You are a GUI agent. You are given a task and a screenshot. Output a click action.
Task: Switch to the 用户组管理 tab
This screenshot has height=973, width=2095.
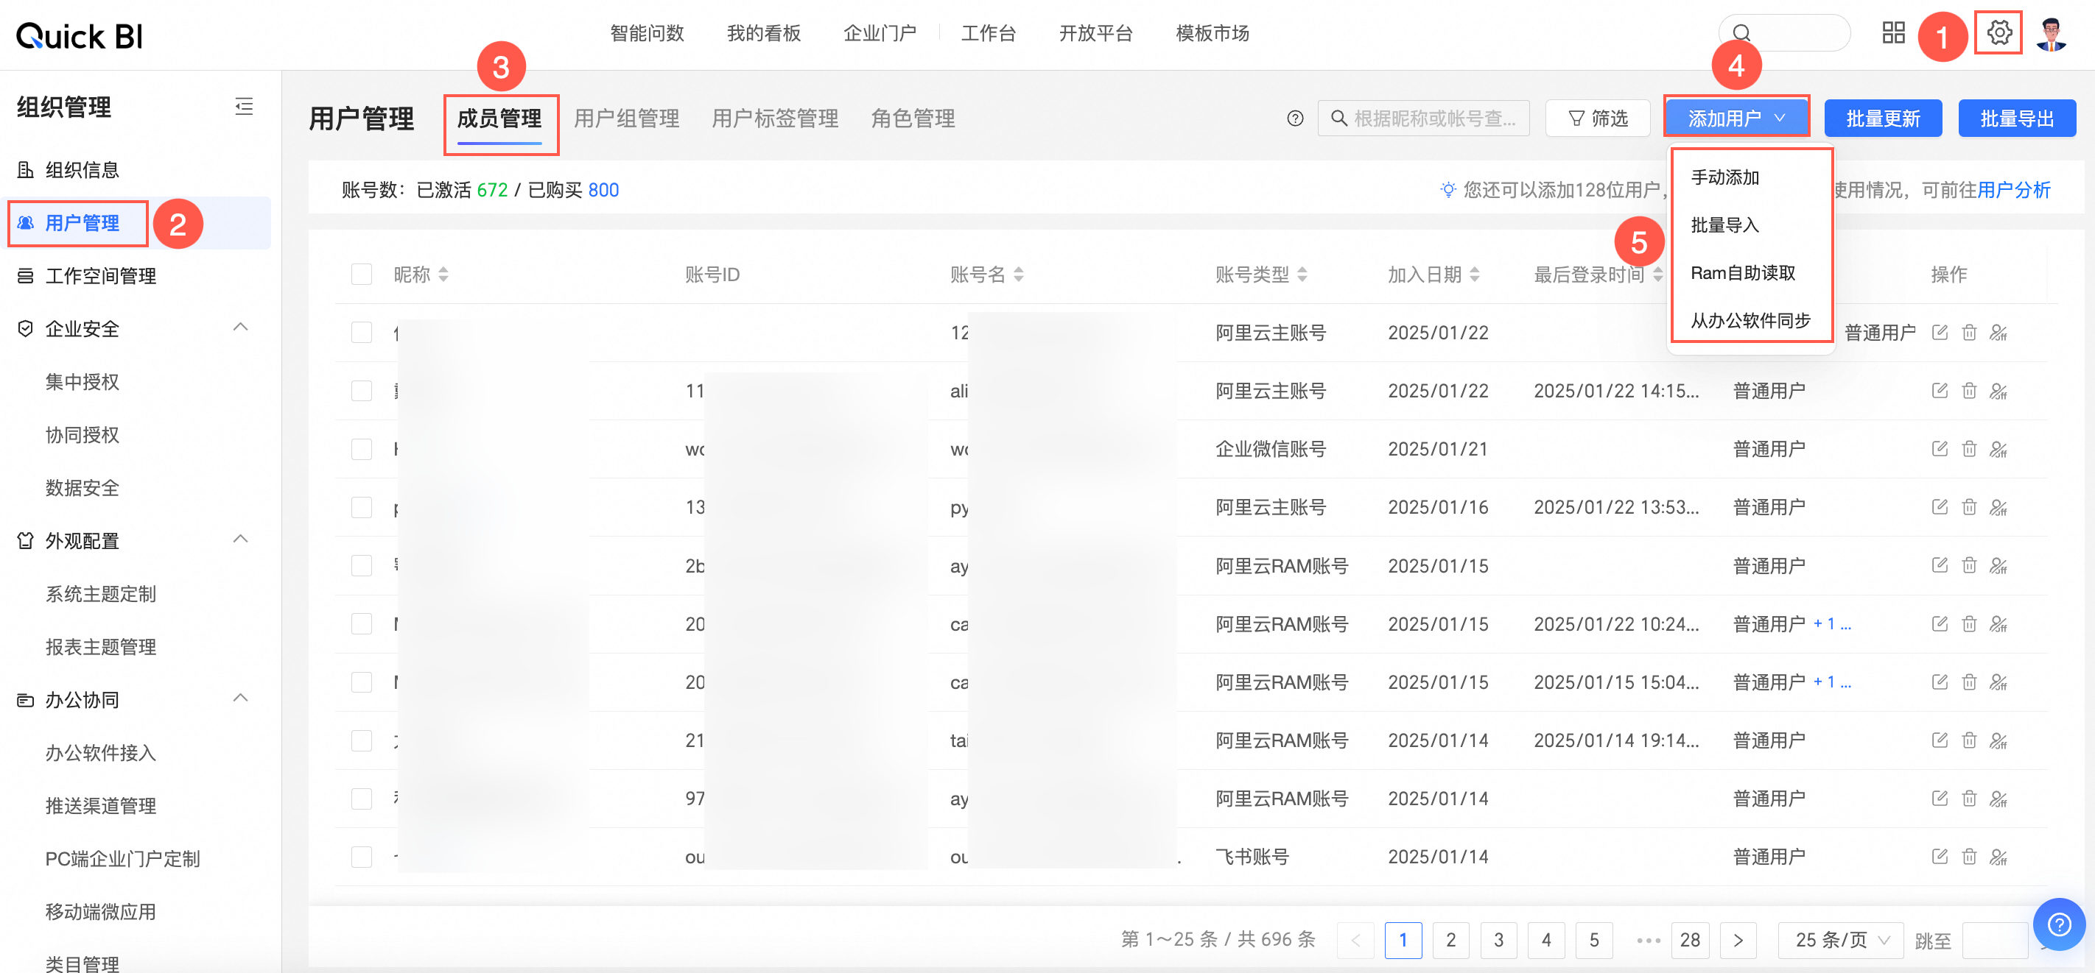point(626,118)
